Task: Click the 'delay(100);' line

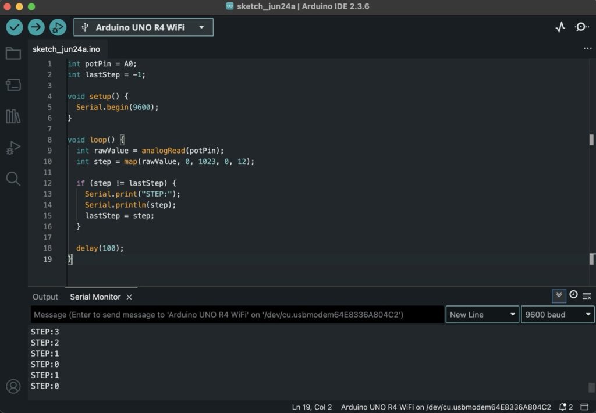Action: tap(100, 248)
